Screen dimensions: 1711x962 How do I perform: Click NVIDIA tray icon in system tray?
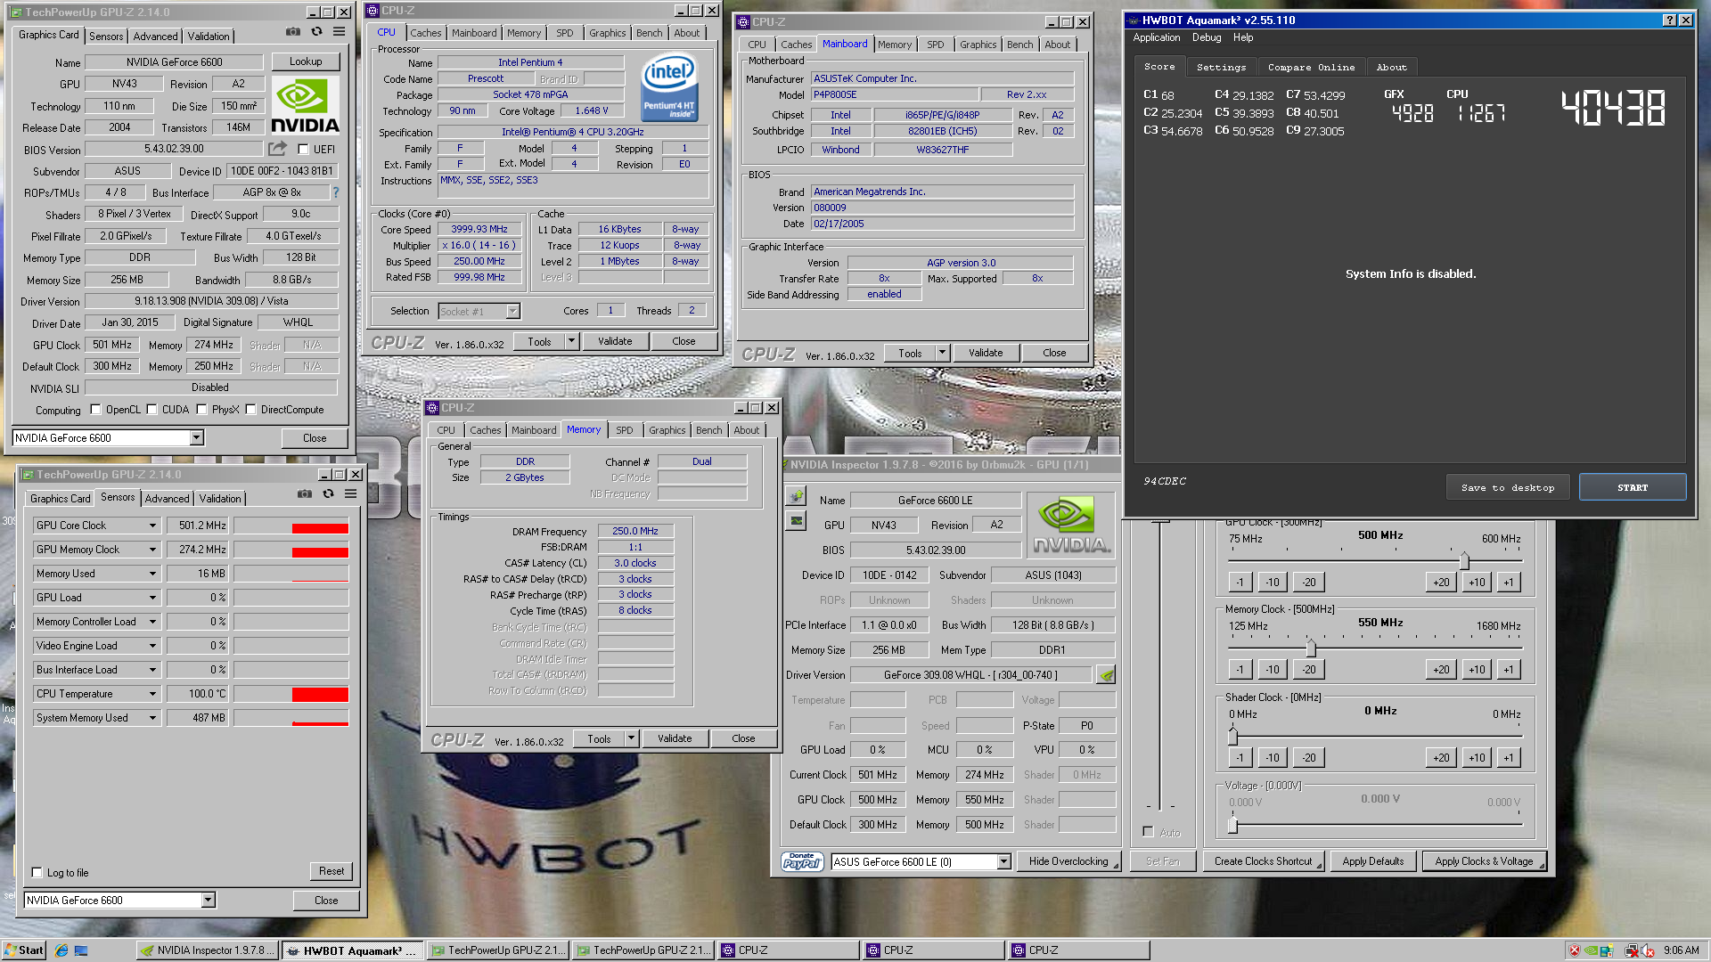pyautogui.click(x=1591, y=950)
